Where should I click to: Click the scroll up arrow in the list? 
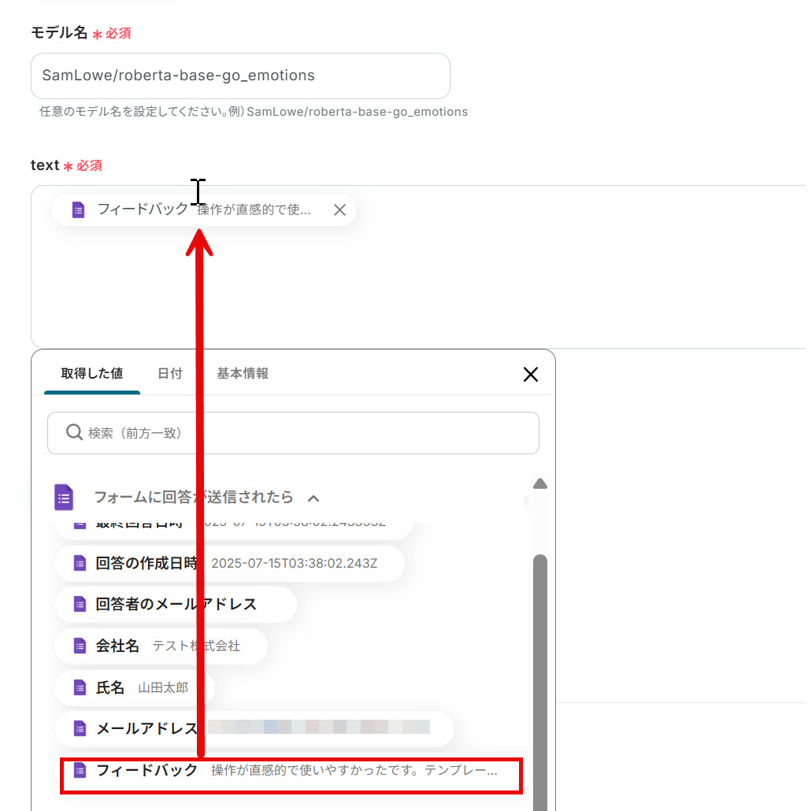pyautogui.click(x=540, y=483)
